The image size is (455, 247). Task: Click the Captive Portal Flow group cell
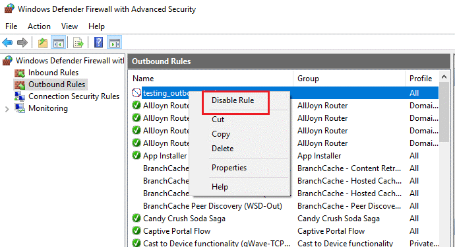coord(331,230)
